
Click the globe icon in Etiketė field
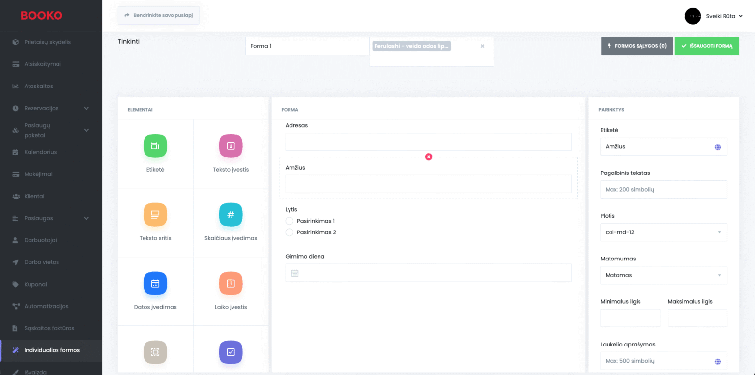[718, 147]
